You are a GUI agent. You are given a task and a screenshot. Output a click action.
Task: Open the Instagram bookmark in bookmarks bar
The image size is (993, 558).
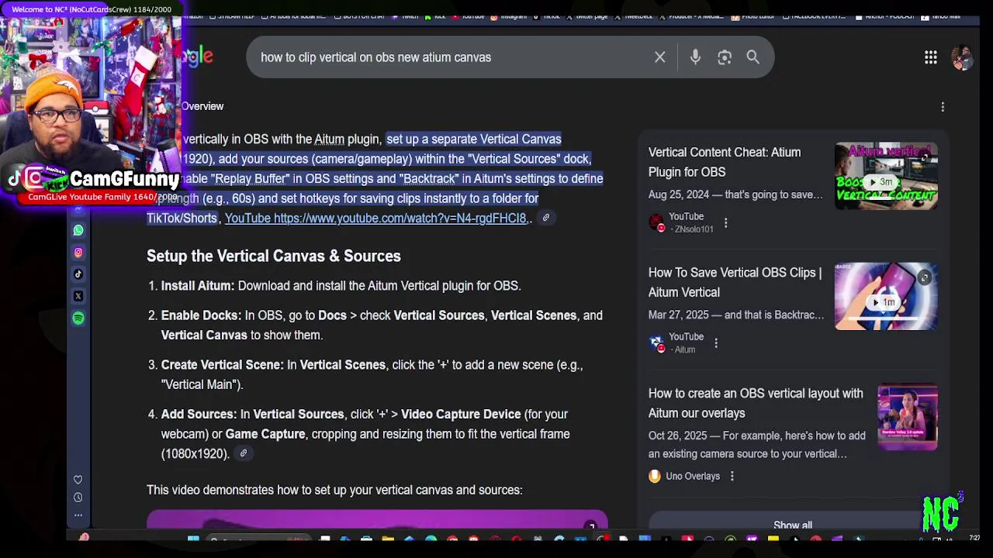click(x=507, y=16)
